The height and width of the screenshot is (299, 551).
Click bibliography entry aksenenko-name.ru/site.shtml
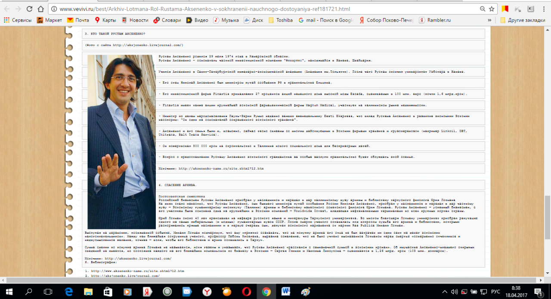[x=137, y=271]
